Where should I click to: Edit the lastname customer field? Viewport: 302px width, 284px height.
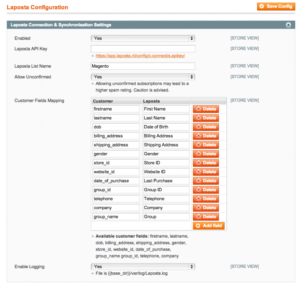click(x=116, y=118)
